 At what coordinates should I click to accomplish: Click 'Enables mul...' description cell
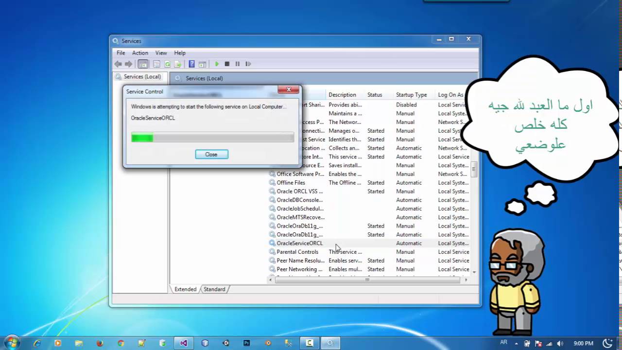(345, 269)
